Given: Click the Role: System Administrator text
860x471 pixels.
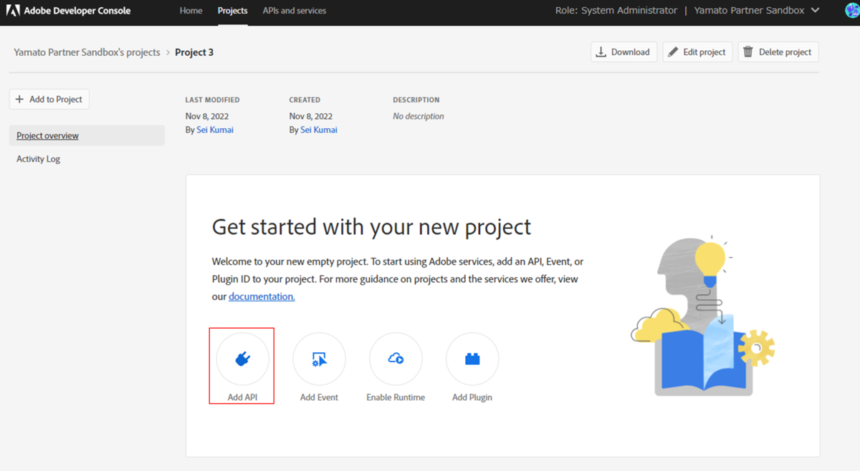Looking at the screenshot, I should tap(616, 11).
